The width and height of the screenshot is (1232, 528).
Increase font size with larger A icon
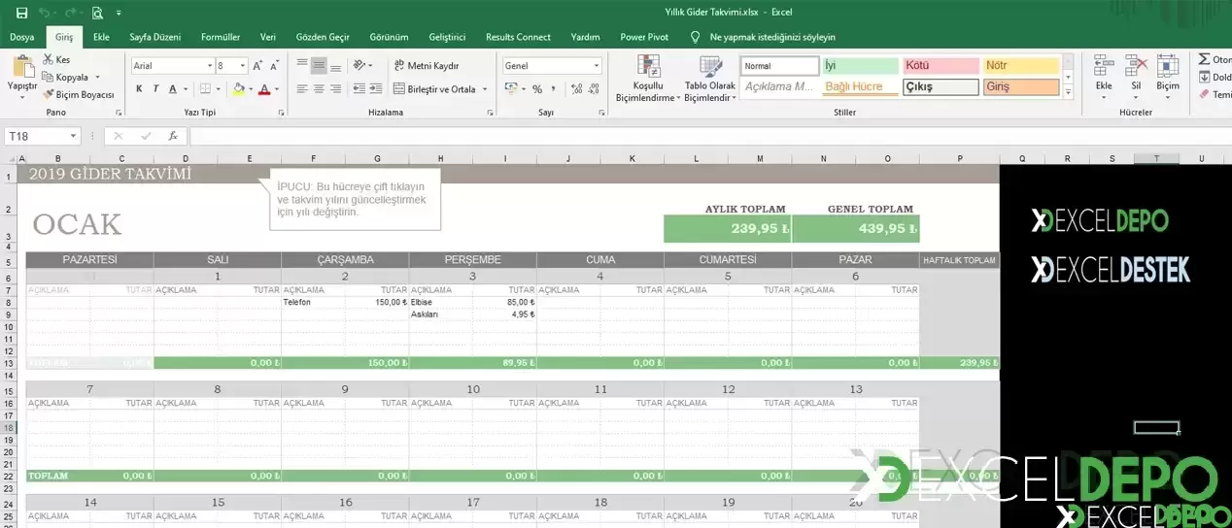[257, 66]
